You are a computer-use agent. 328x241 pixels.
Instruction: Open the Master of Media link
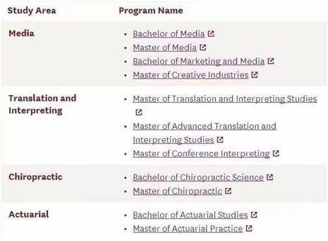[165, 48]
